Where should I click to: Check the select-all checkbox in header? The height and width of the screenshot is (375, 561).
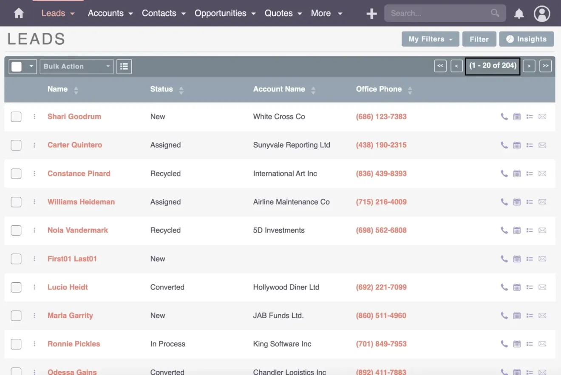(x=16, y=66)
